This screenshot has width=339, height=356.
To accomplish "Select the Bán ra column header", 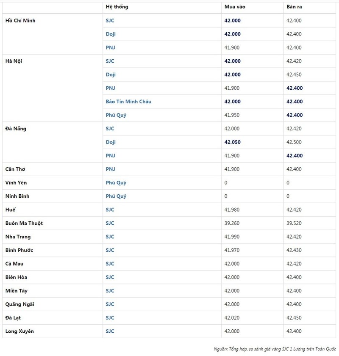I will point(294,7).
